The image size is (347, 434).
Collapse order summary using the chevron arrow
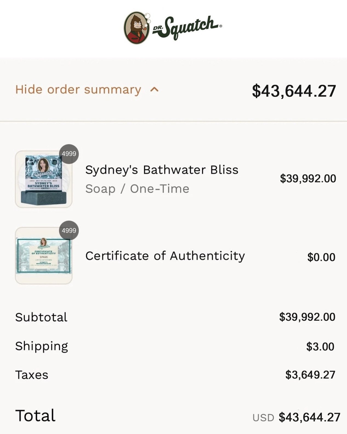pyautogui.click(x=155, y=90)
